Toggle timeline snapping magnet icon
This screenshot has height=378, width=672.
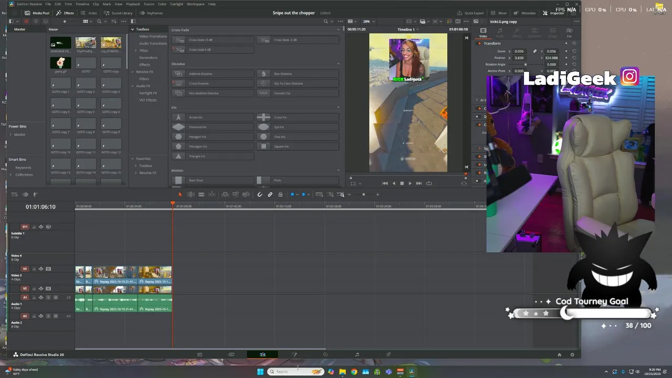[x=259, y=195]
